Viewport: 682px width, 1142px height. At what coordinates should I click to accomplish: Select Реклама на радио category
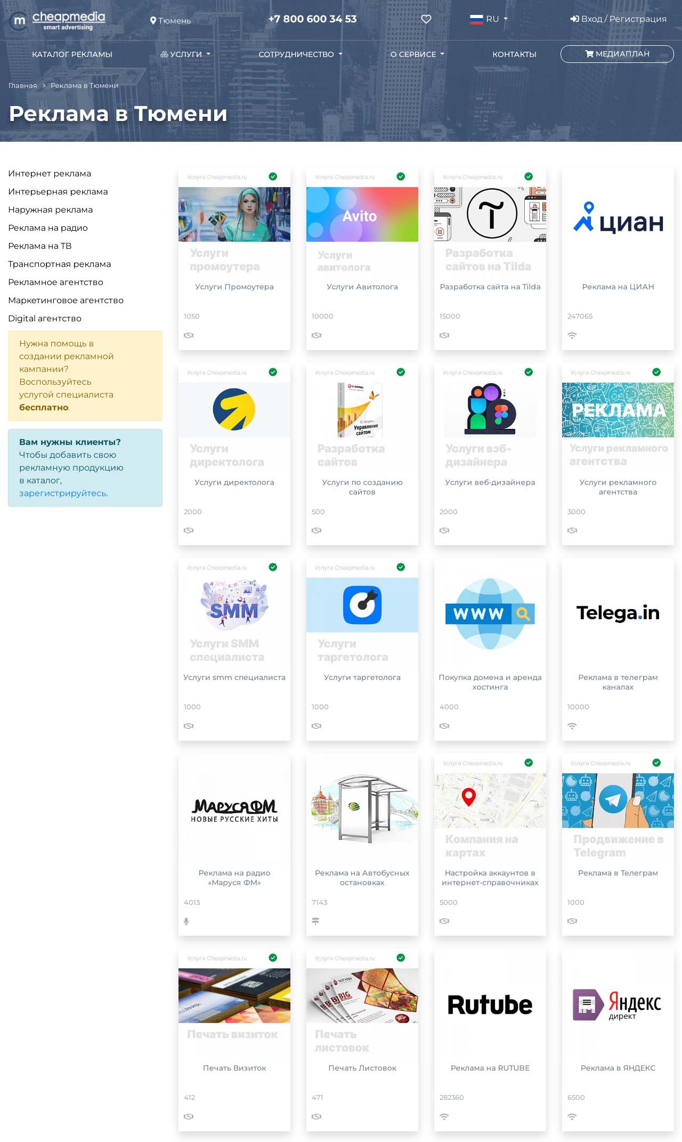tap(48, 228)
